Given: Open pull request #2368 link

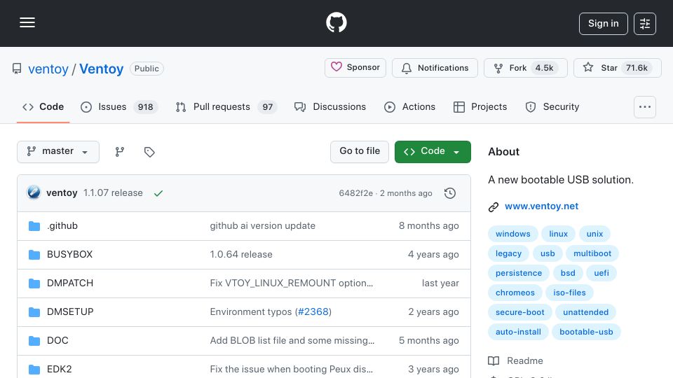Looking at the screenshot, I should tap(313, 312).
